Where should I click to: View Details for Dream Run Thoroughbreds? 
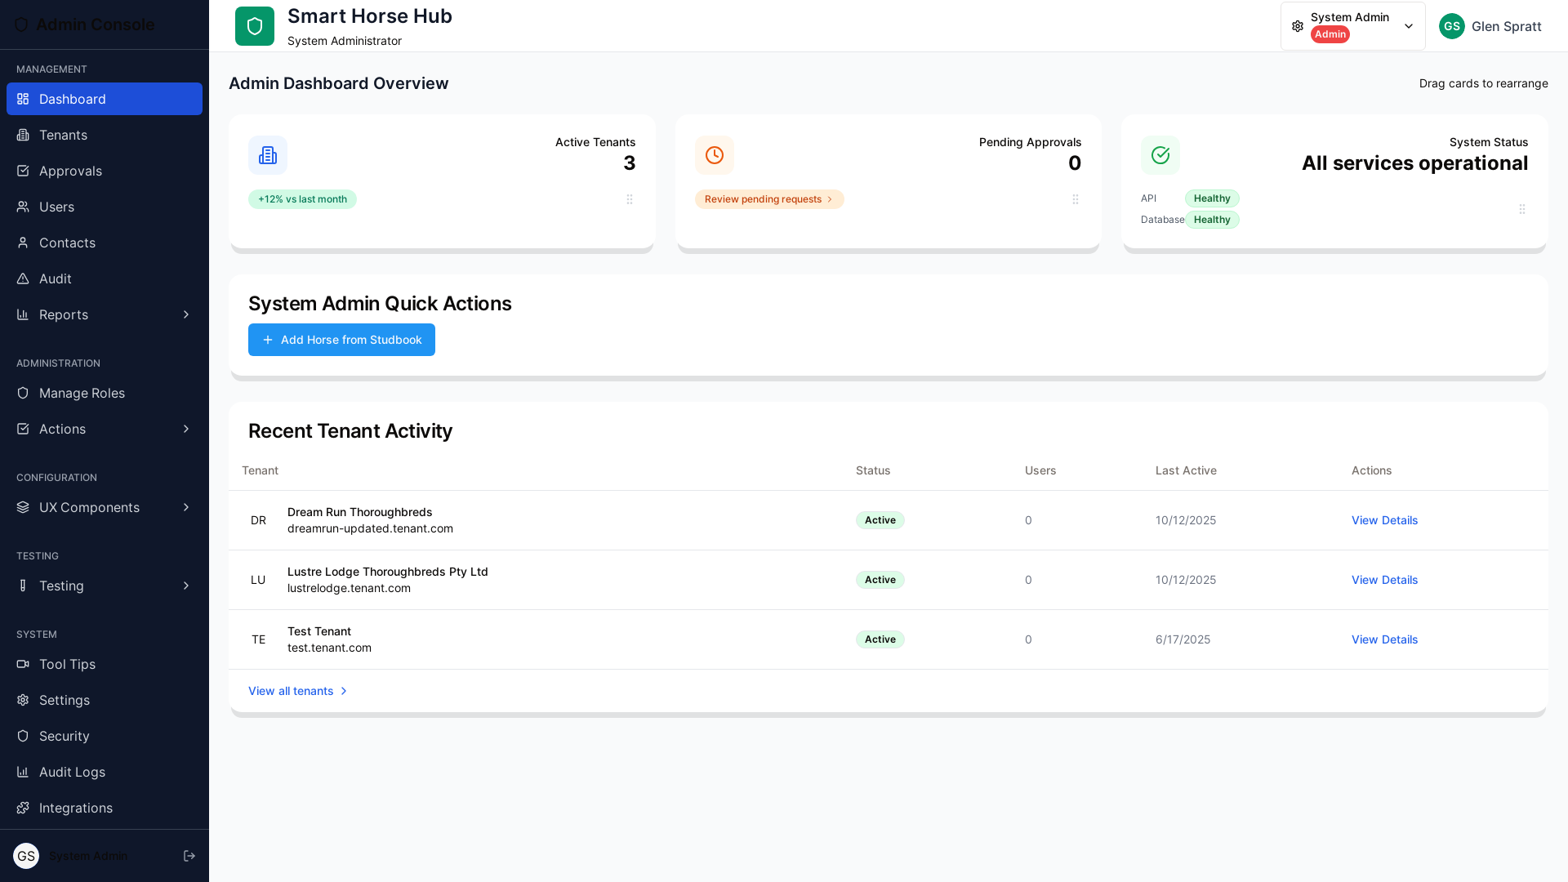tap(1384, 520)
